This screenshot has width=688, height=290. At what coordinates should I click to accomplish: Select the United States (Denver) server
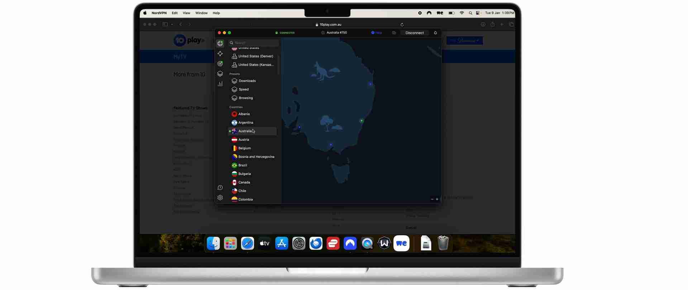253,56
